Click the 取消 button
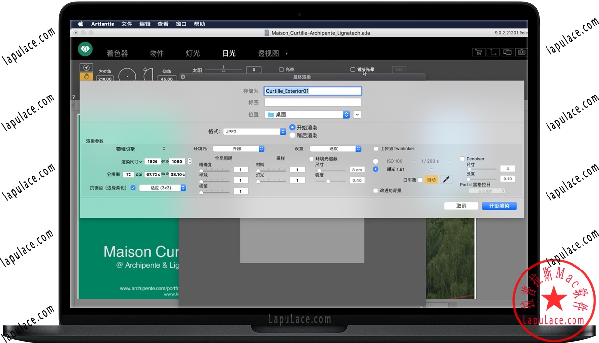 point(461,206)
